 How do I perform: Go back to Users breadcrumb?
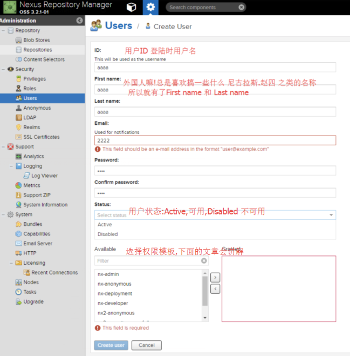[x=118, y=25]
